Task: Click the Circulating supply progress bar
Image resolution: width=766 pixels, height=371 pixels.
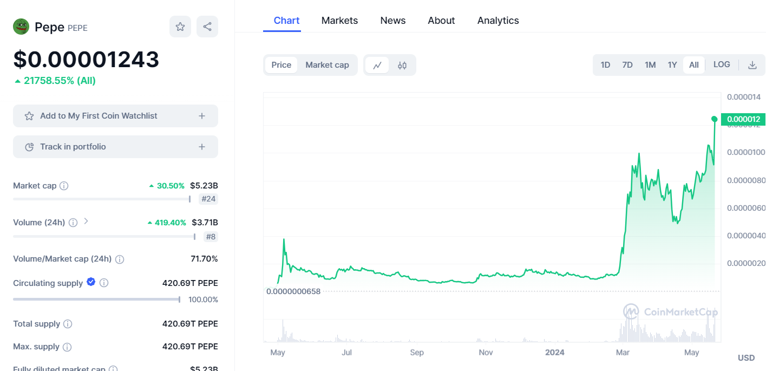Action: [96, 300]
